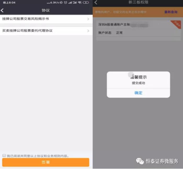
Task: Open 买卖挂牌公司股票委托代理协议
Action: point(46,31)
